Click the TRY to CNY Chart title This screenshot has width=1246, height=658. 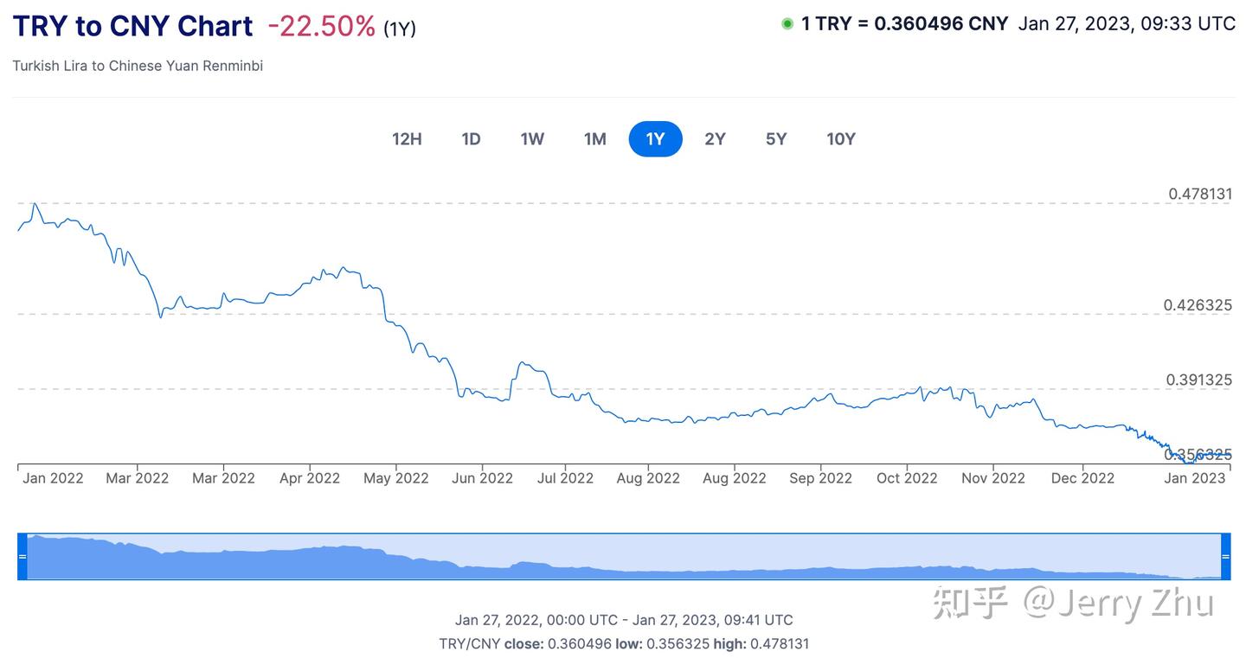point(132,26)
